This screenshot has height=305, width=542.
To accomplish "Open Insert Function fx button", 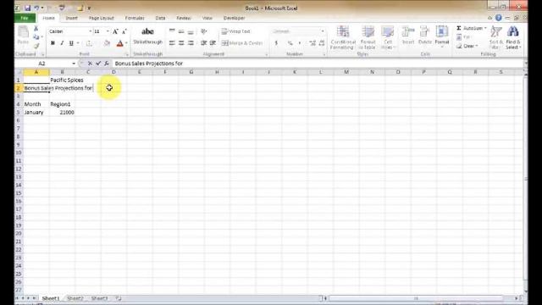I will click(107, 64).
